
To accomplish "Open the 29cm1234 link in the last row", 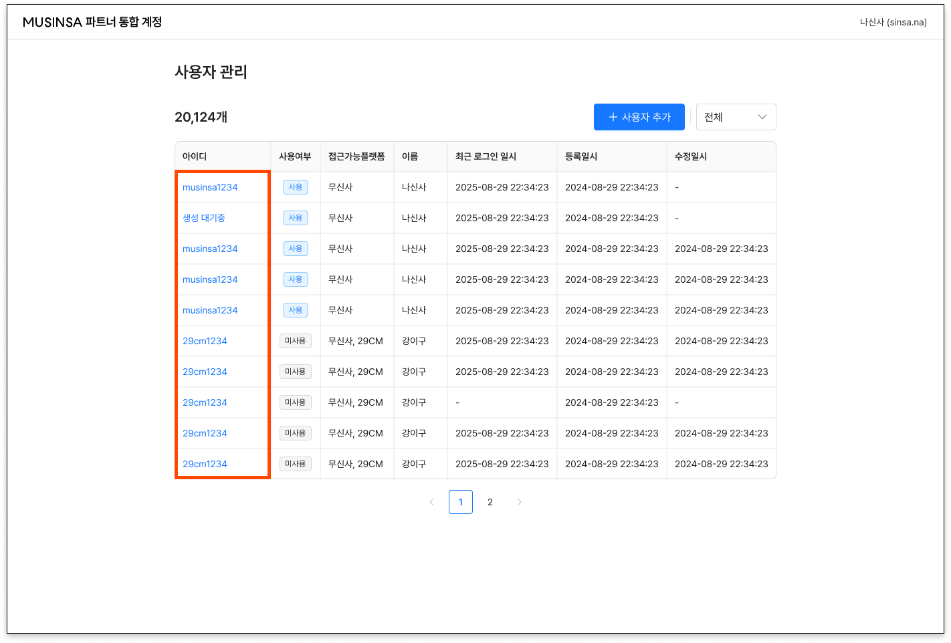I will [205, 464].
